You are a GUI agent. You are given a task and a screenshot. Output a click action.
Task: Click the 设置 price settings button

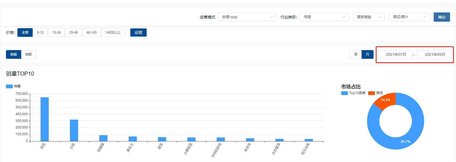pos(138,33)
